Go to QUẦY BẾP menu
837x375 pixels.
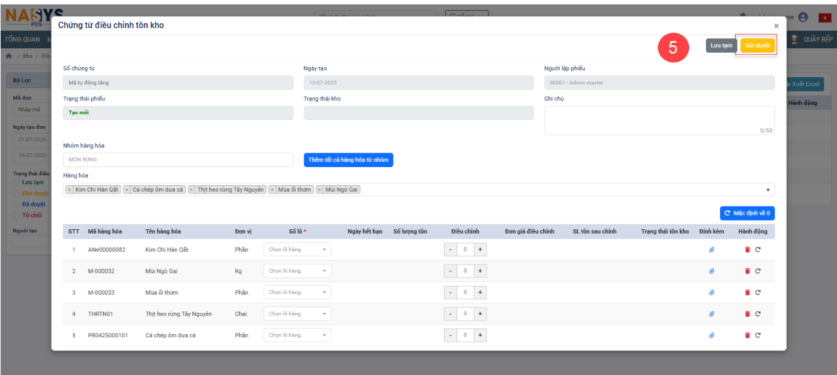(817, 40)
